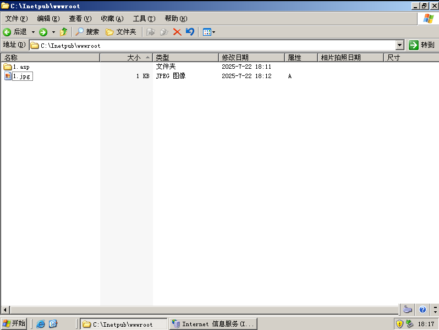439x330 pixels.
Task: Sort by 类型 column header
Action: point(185,58)
